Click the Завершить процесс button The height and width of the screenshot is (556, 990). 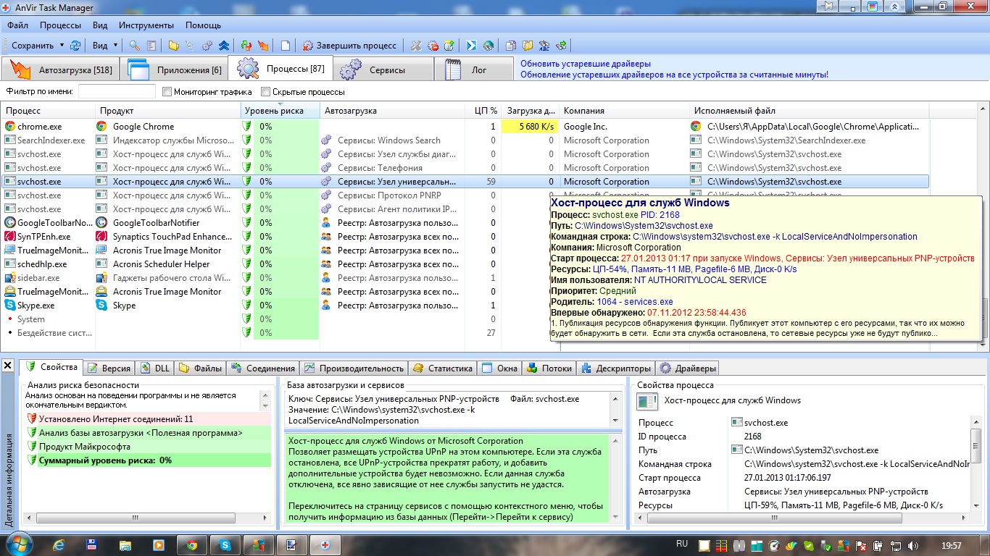click(x=351, y=46)
